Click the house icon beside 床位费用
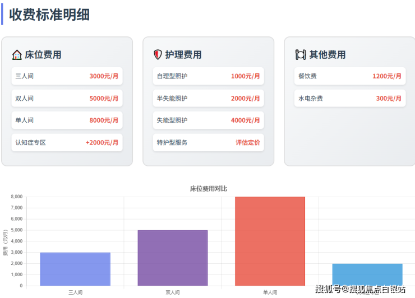Screen dimensions: 415x298 17,55
